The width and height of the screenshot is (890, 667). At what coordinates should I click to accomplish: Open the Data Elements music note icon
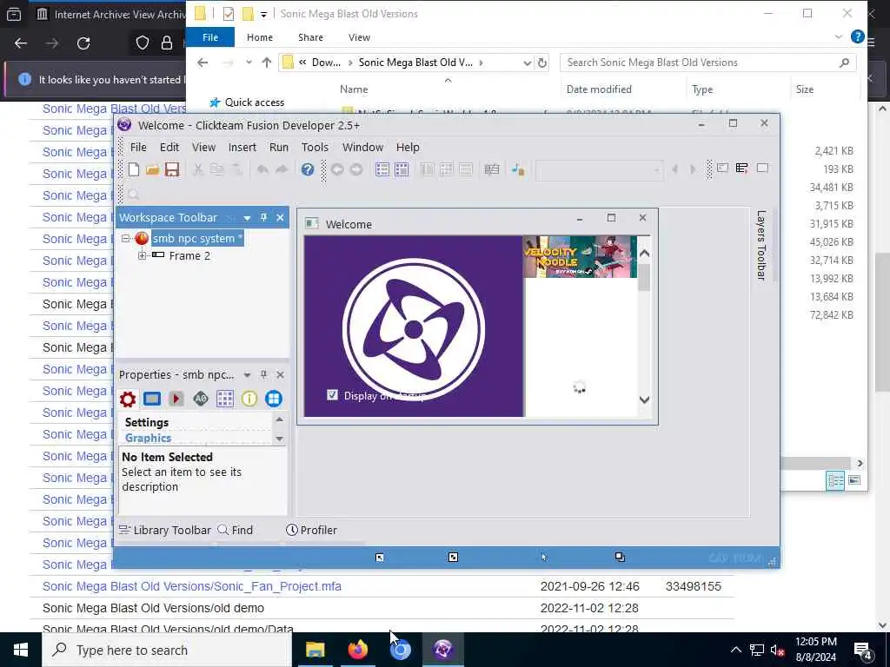pos(518,169)
